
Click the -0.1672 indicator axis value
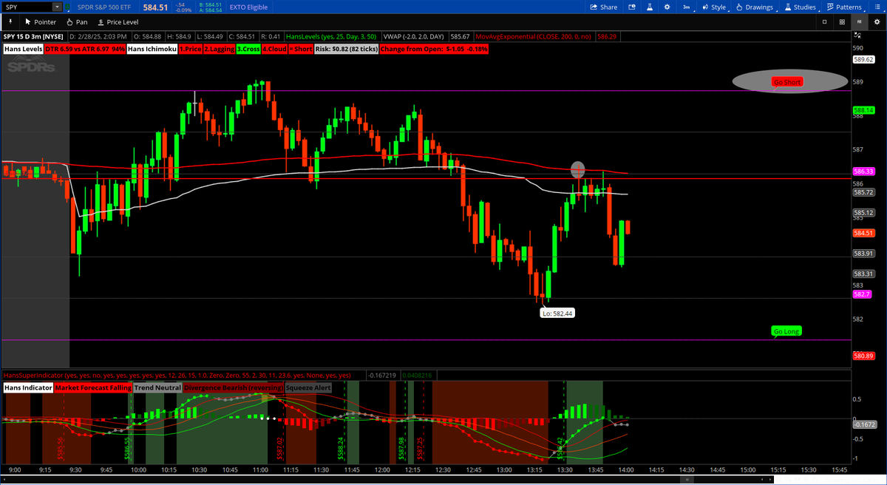(864, 424)
